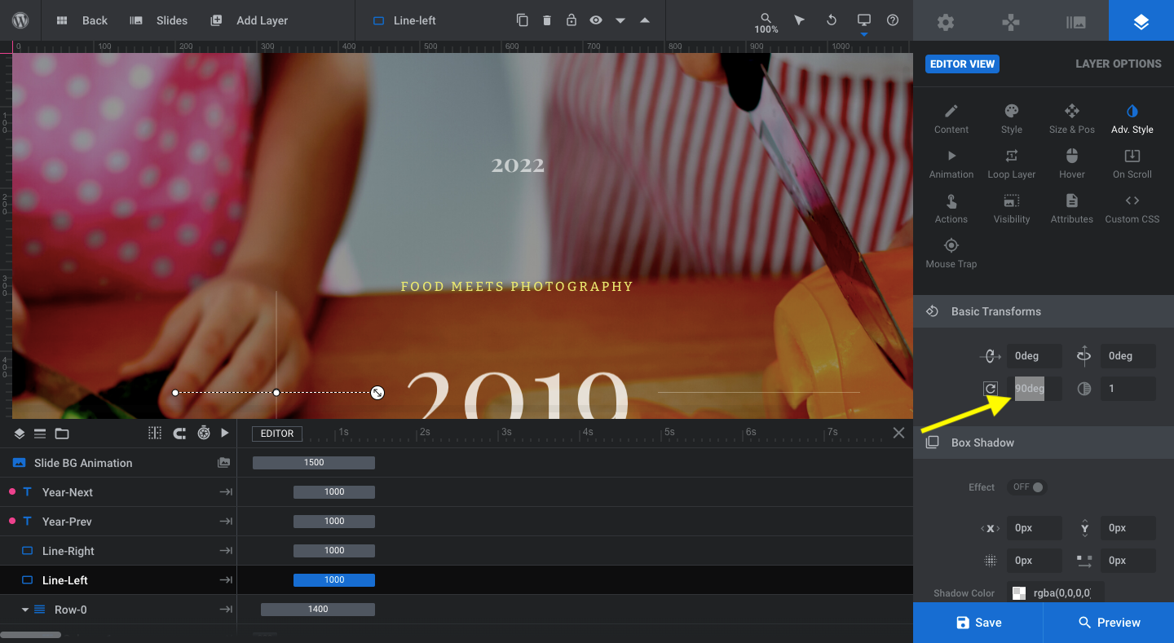Move layer up with up arrow

[645, 20]
